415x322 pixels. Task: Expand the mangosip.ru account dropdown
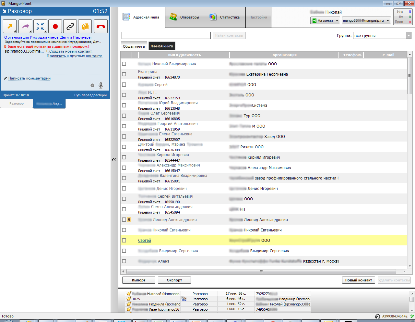coord(366,20)
